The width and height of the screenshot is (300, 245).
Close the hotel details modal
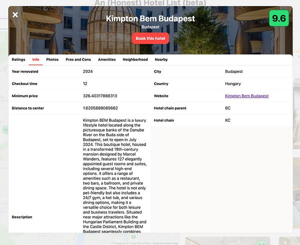(15, 14)
